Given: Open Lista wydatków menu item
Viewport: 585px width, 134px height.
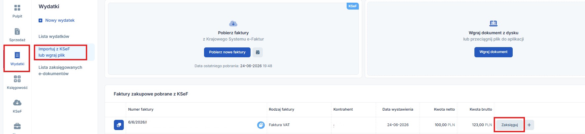Looking at the screenshot, I should pos(54,37).
